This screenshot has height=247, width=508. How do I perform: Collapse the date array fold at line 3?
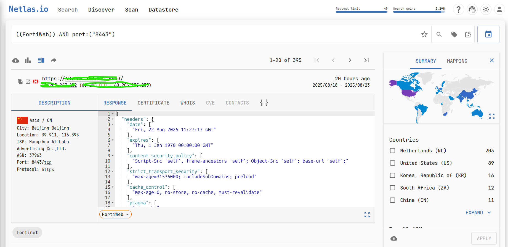coord(113,124)
